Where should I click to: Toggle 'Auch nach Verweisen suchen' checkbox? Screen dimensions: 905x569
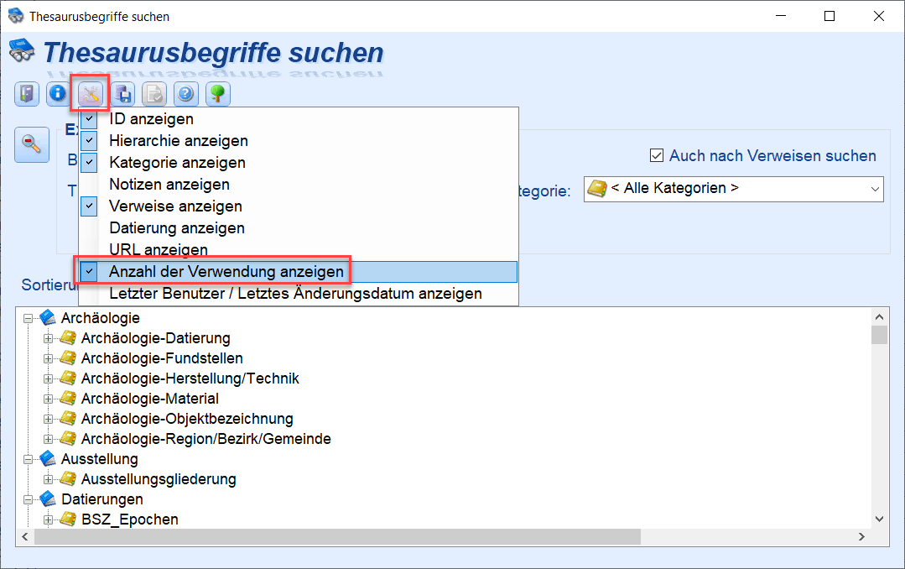[x=656, y=155]
